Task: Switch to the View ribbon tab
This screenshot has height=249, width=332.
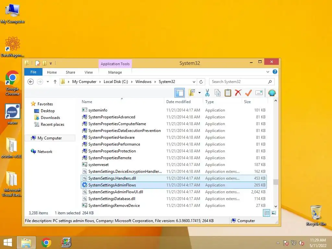Action: [x=89, y=72]
